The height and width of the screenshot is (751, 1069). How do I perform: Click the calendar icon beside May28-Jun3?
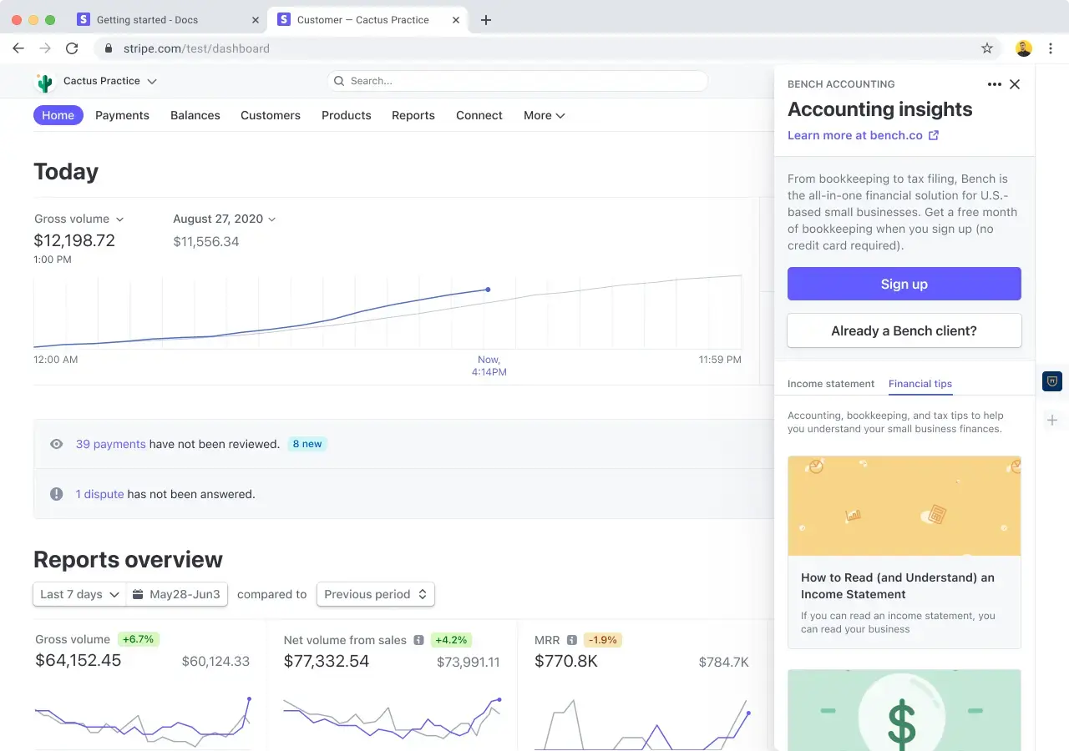point(139,594)
